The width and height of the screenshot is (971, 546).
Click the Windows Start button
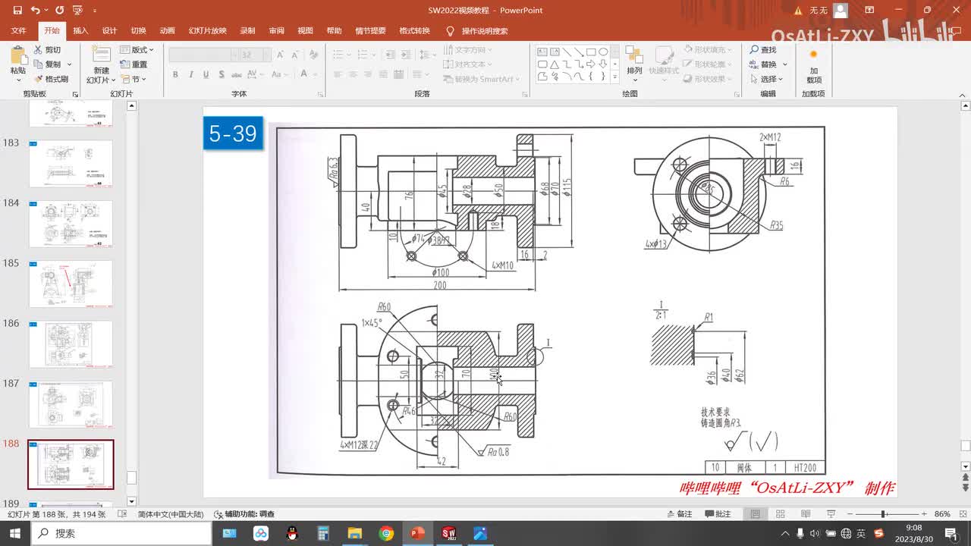[x=14, y=533]
